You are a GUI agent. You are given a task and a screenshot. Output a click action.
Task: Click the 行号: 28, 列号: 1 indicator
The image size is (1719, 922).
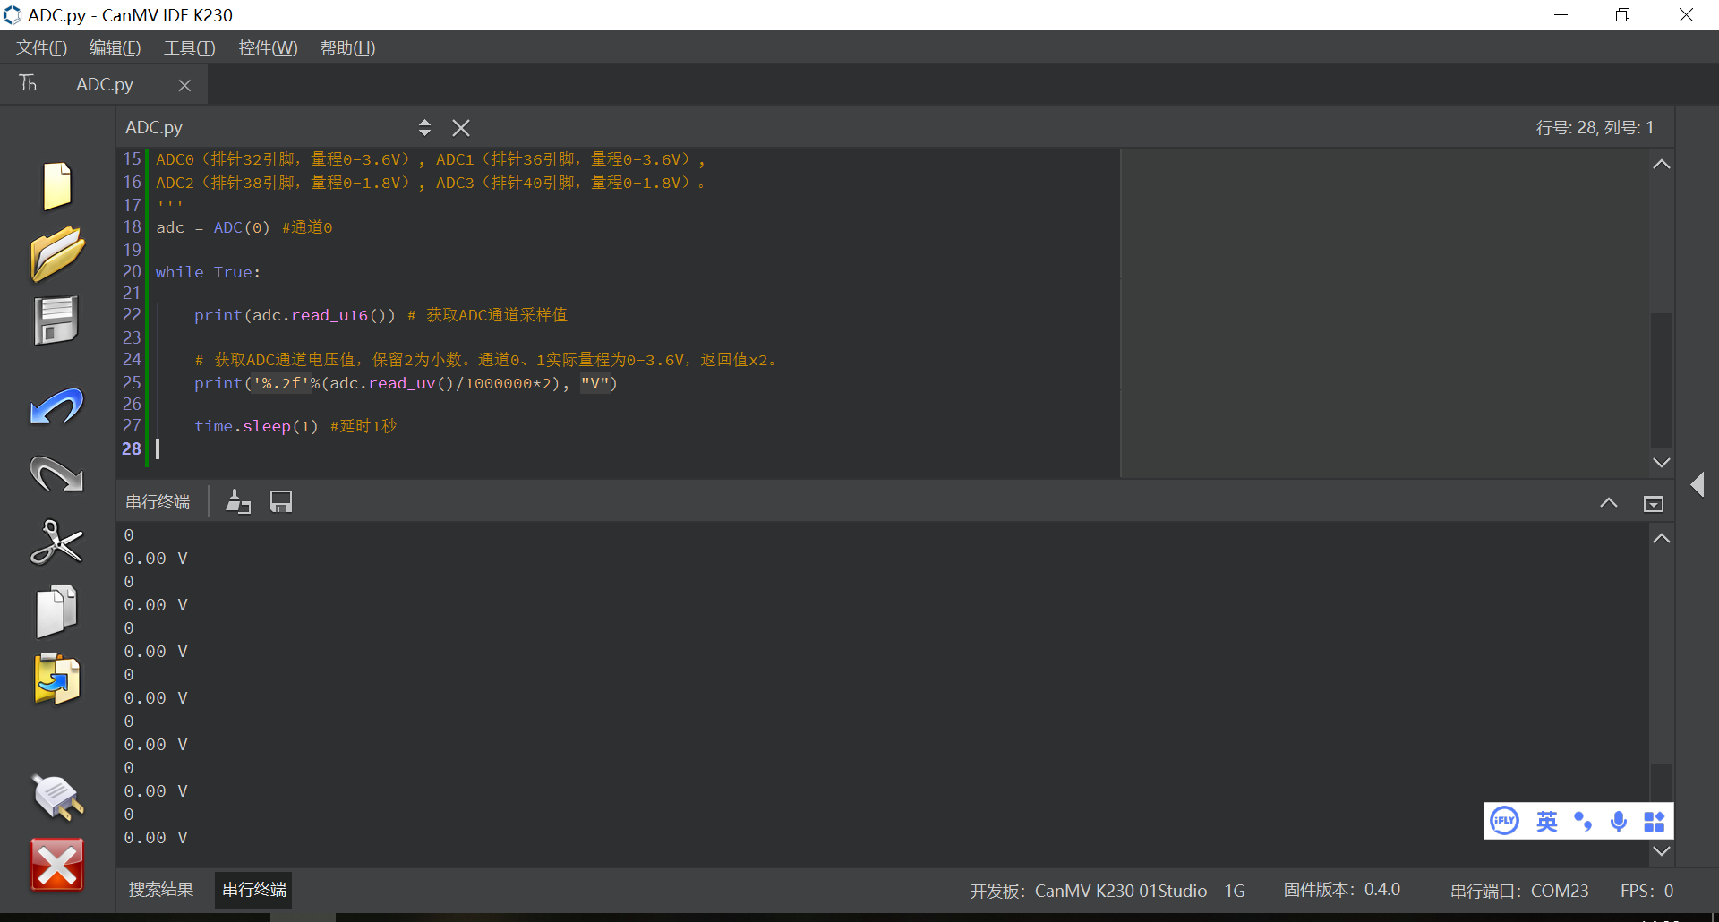tap(1595, 128)
